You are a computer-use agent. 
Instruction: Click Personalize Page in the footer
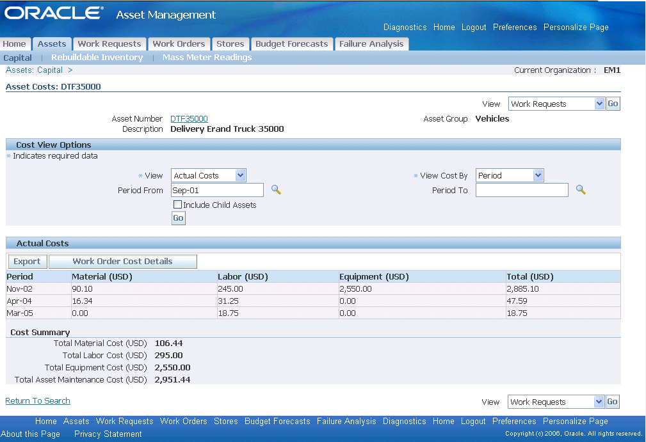point(576,421)
